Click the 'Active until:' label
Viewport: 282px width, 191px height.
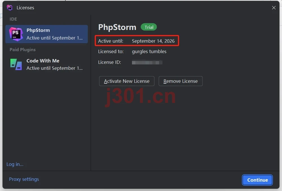[x=111, y=41]
